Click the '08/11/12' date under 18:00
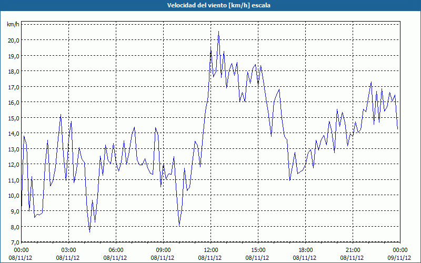This screenshot has height=263, width=421. [305, 258]
